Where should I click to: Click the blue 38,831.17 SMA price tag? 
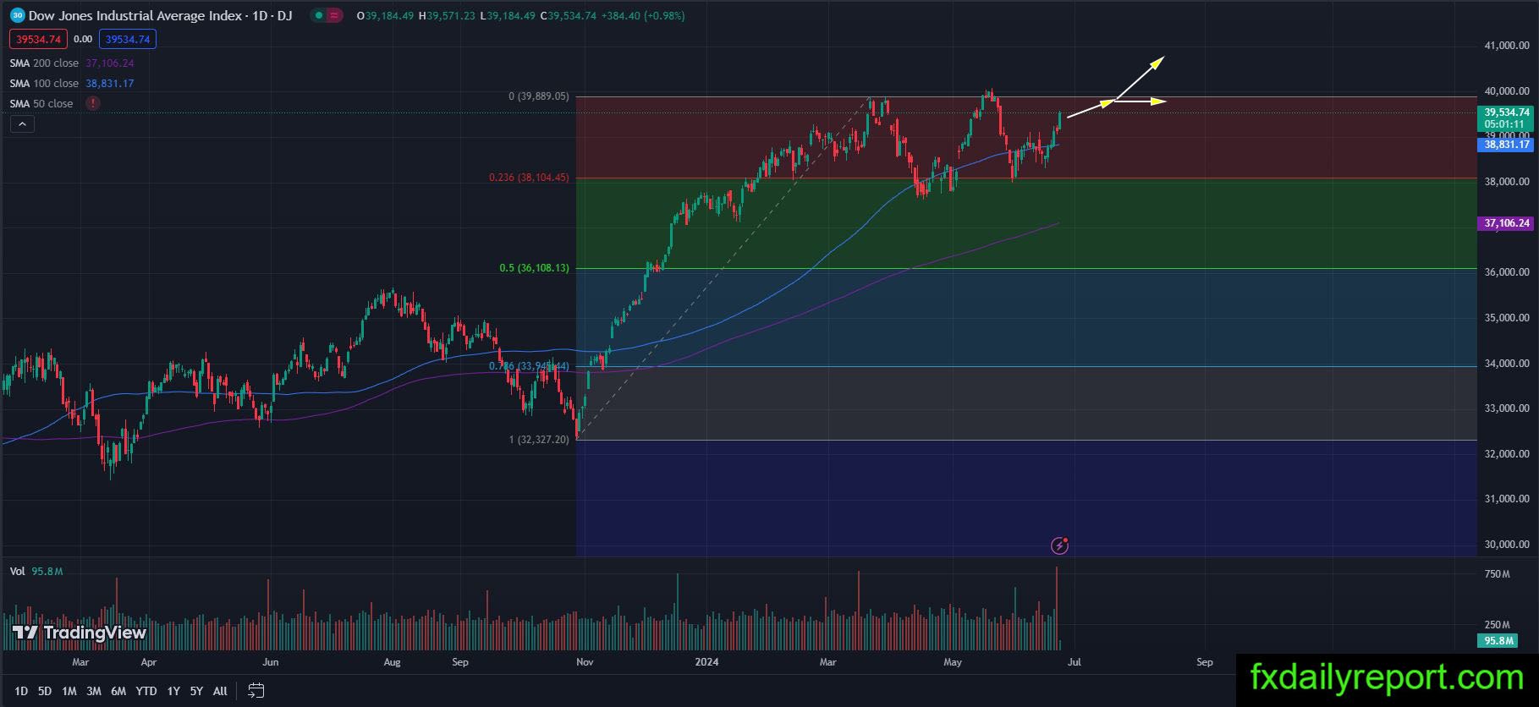tap(1507, 145)
